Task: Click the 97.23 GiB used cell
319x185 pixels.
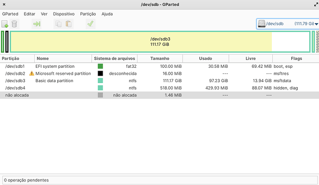Action: (219, 81)
